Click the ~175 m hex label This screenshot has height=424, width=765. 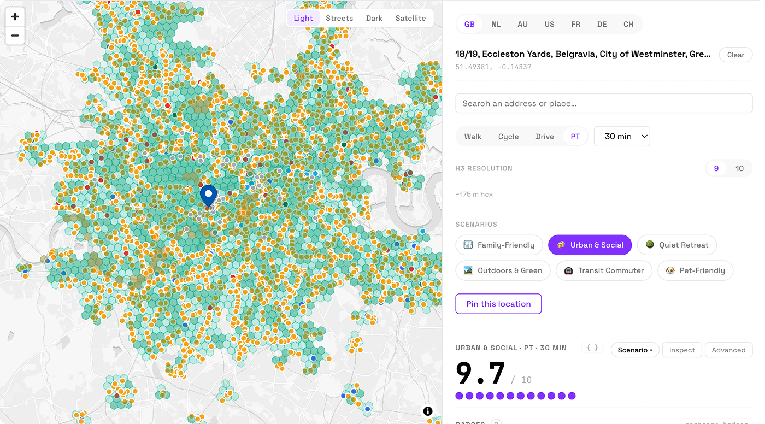click(474, 195)
